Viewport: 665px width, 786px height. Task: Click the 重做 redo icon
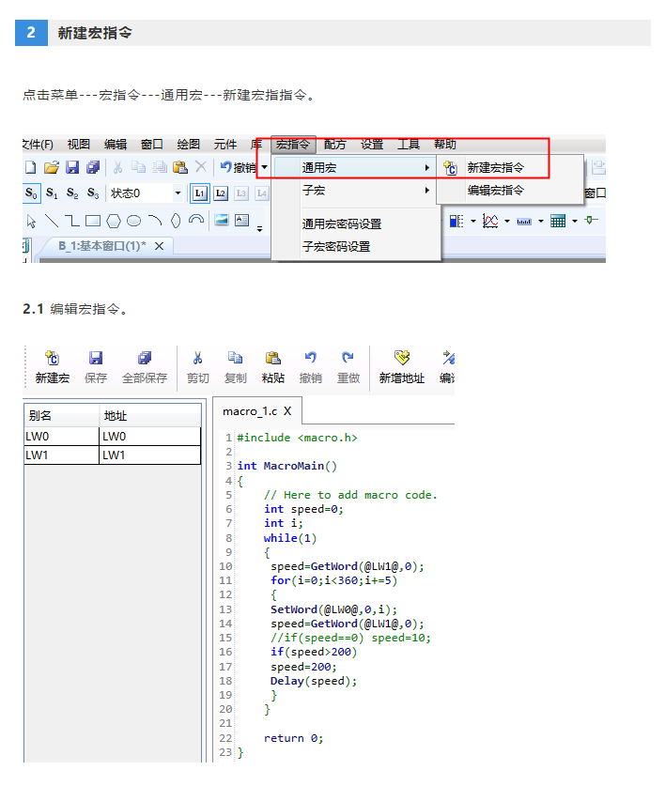coord(348,358)
